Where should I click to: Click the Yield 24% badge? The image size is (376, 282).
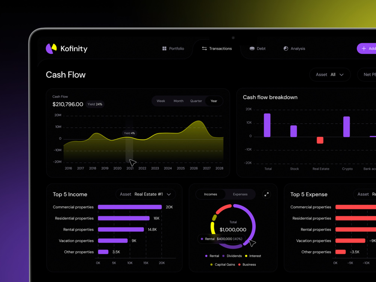pyautogui.click(x=95, y=104)
